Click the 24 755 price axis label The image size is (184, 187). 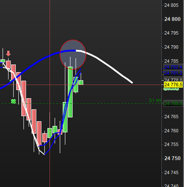coord(171,144)
